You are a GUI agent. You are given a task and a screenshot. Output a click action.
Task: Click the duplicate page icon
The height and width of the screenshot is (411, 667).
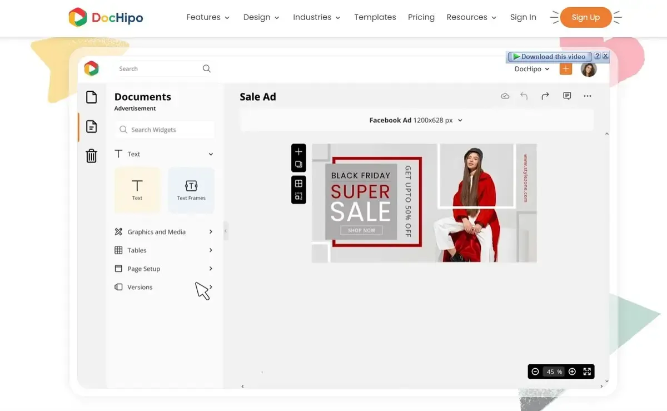298,165
